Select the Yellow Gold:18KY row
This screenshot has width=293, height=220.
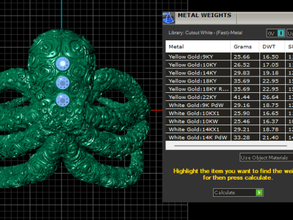coord(230,81)
